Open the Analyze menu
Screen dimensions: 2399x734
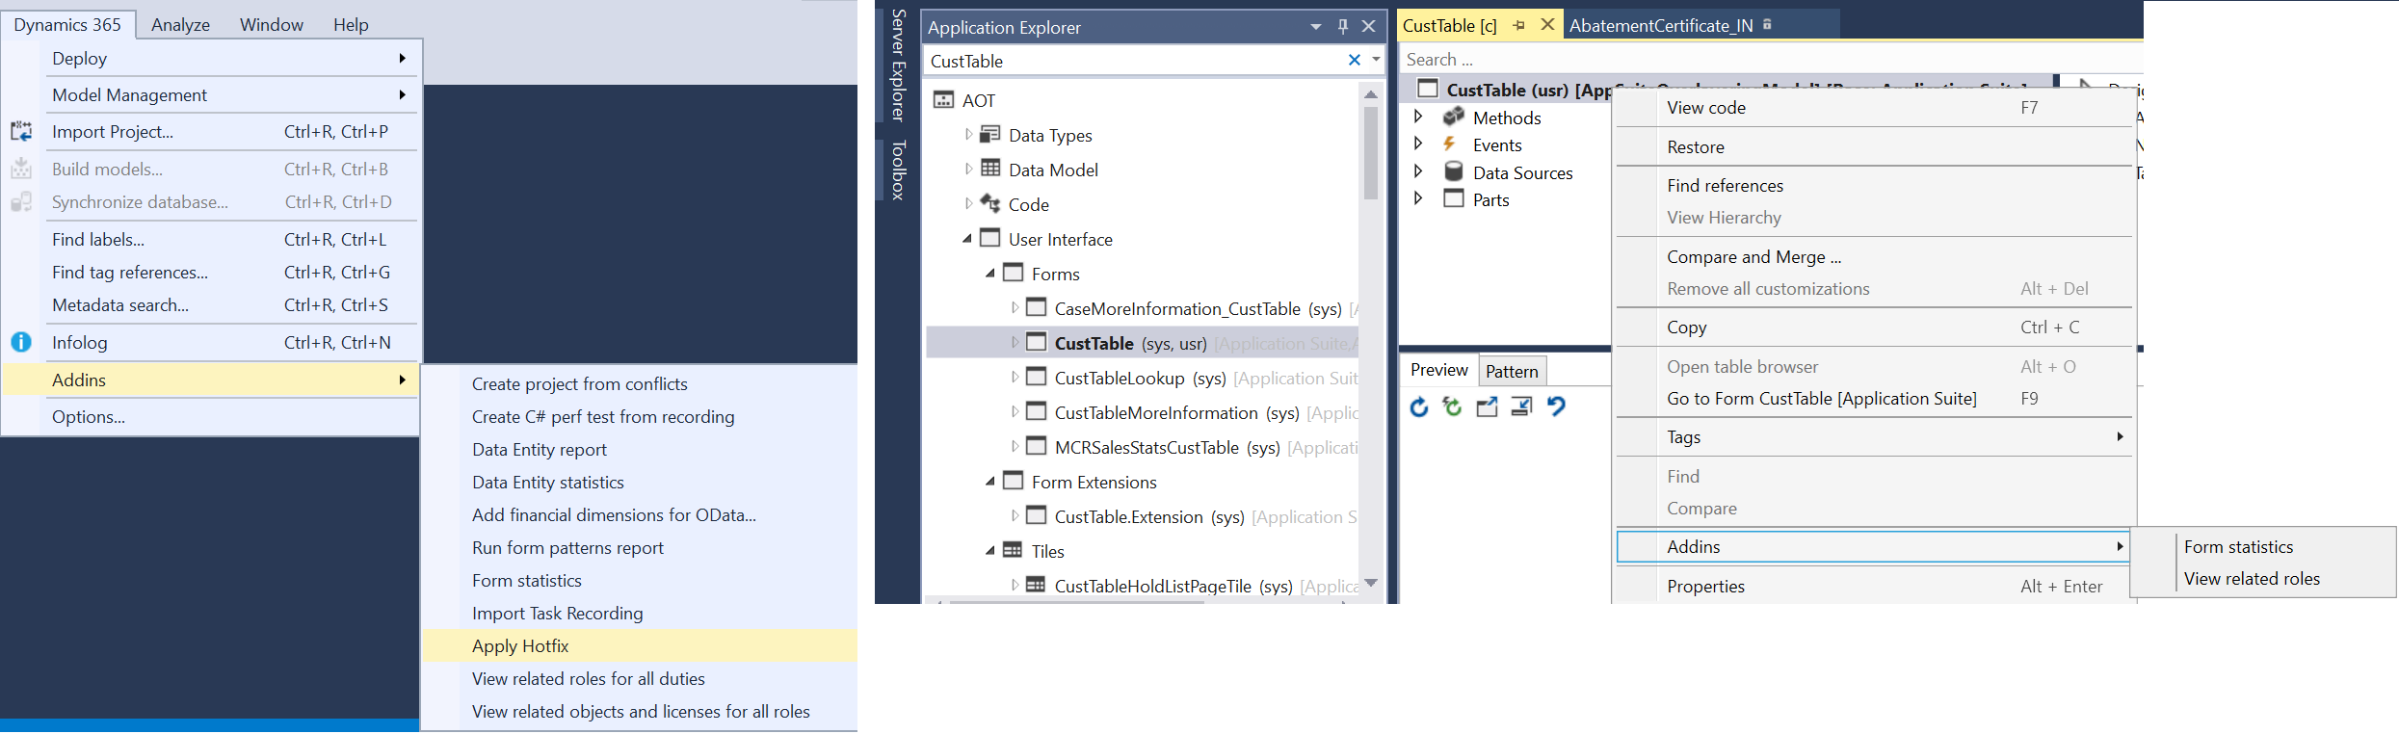(x=180, y=24)
